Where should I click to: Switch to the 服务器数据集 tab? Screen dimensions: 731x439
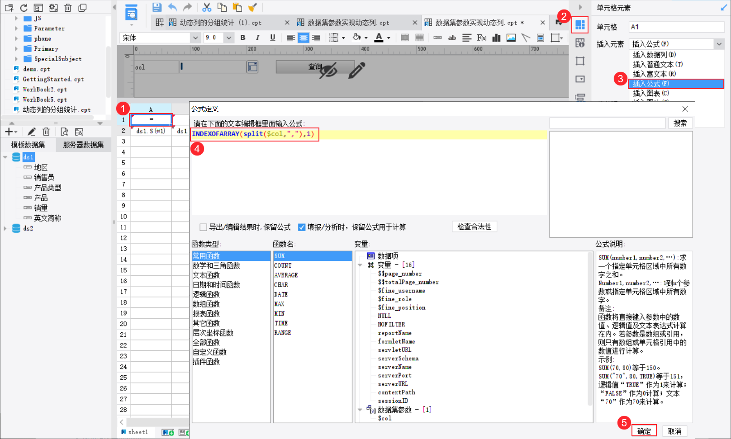point(83,145)
